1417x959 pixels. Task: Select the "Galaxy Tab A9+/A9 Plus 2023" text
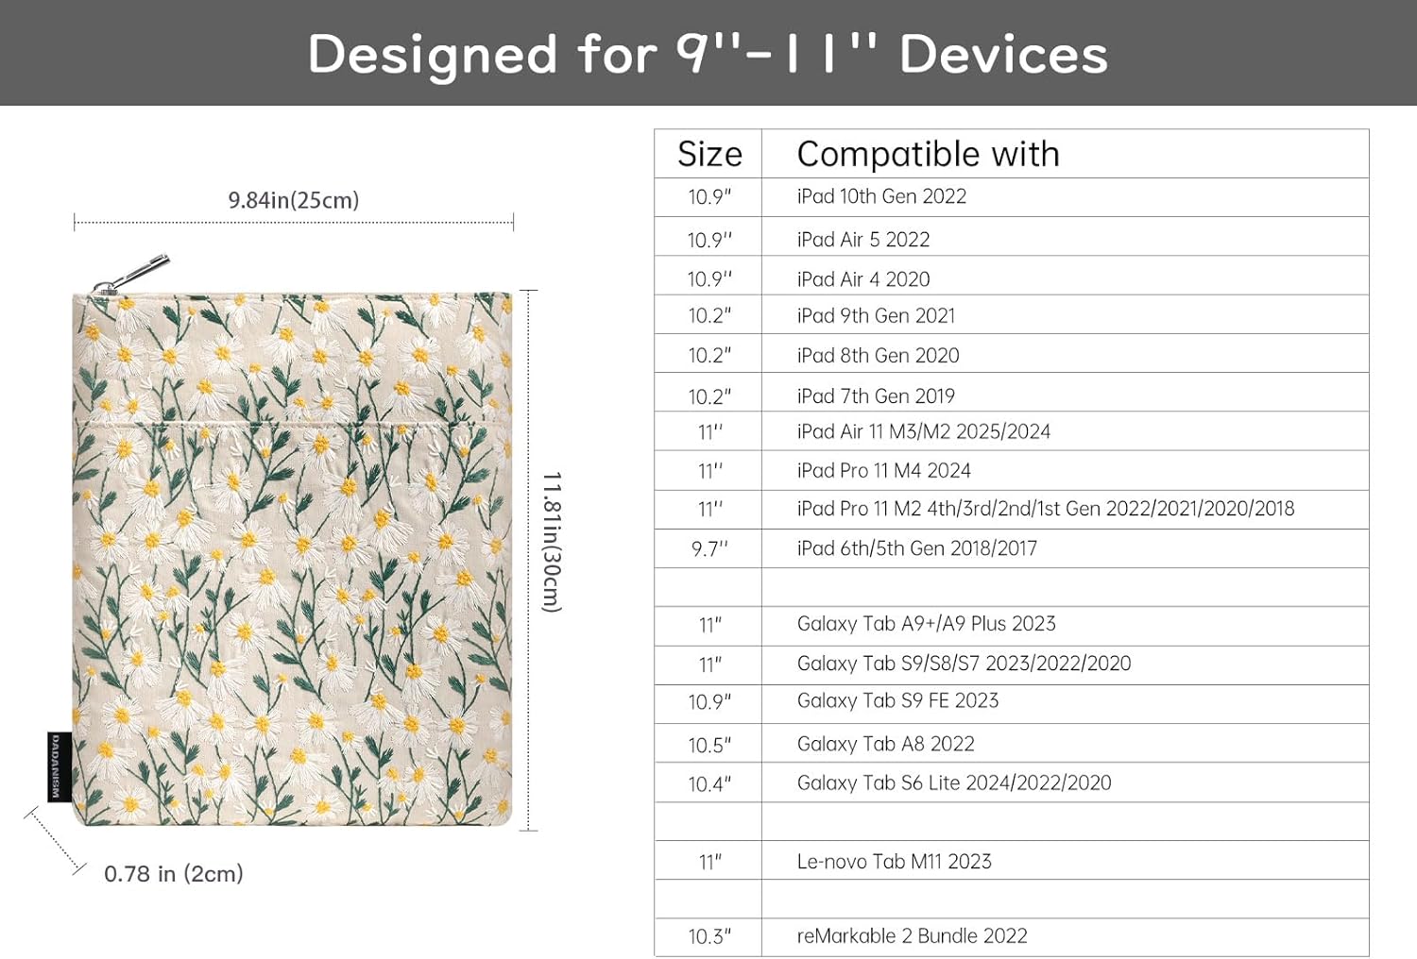[x=927, y=624]
